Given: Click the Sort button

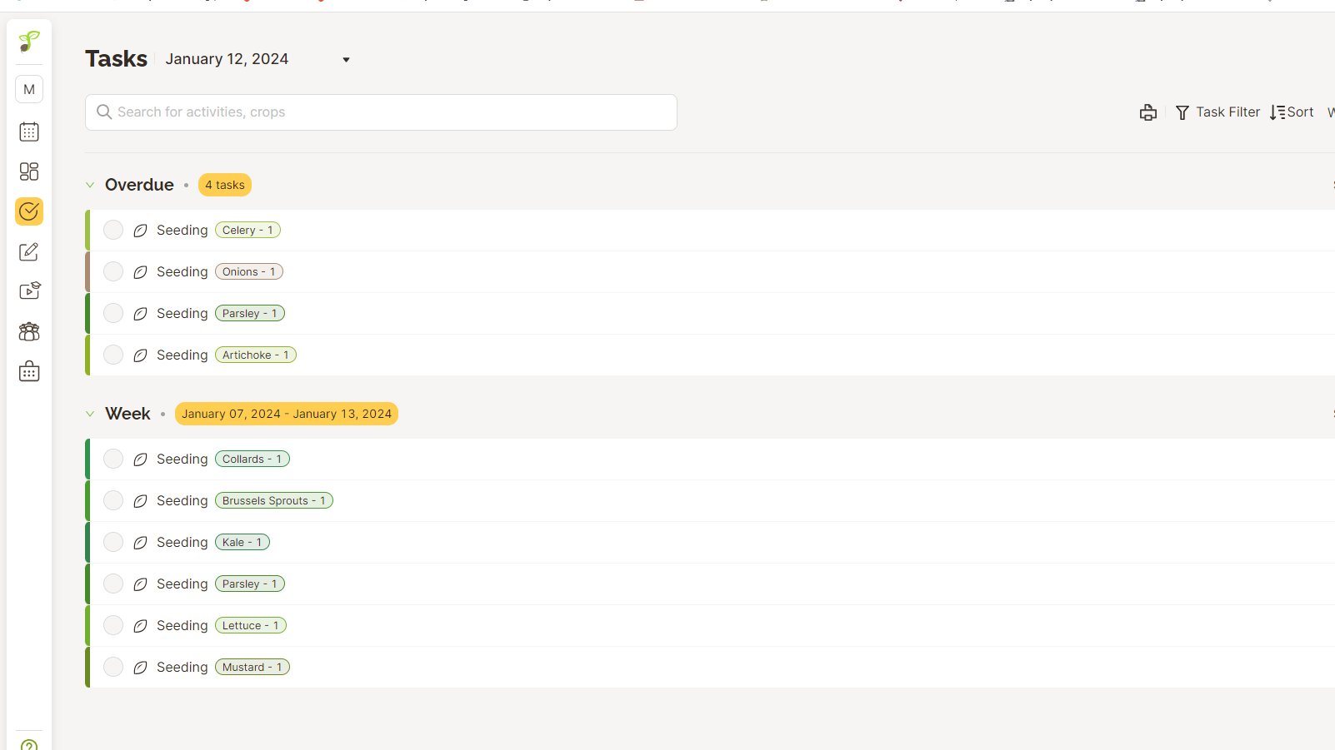Looking at the screenshot, I should click(1292, 112).
